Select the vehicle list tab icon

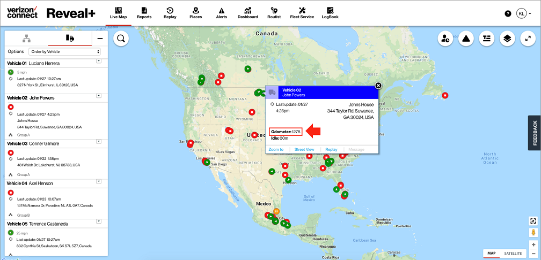70,38
